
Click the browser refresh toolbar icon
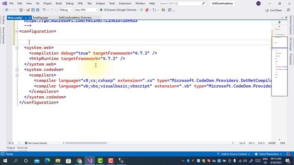tap(154, 10)
